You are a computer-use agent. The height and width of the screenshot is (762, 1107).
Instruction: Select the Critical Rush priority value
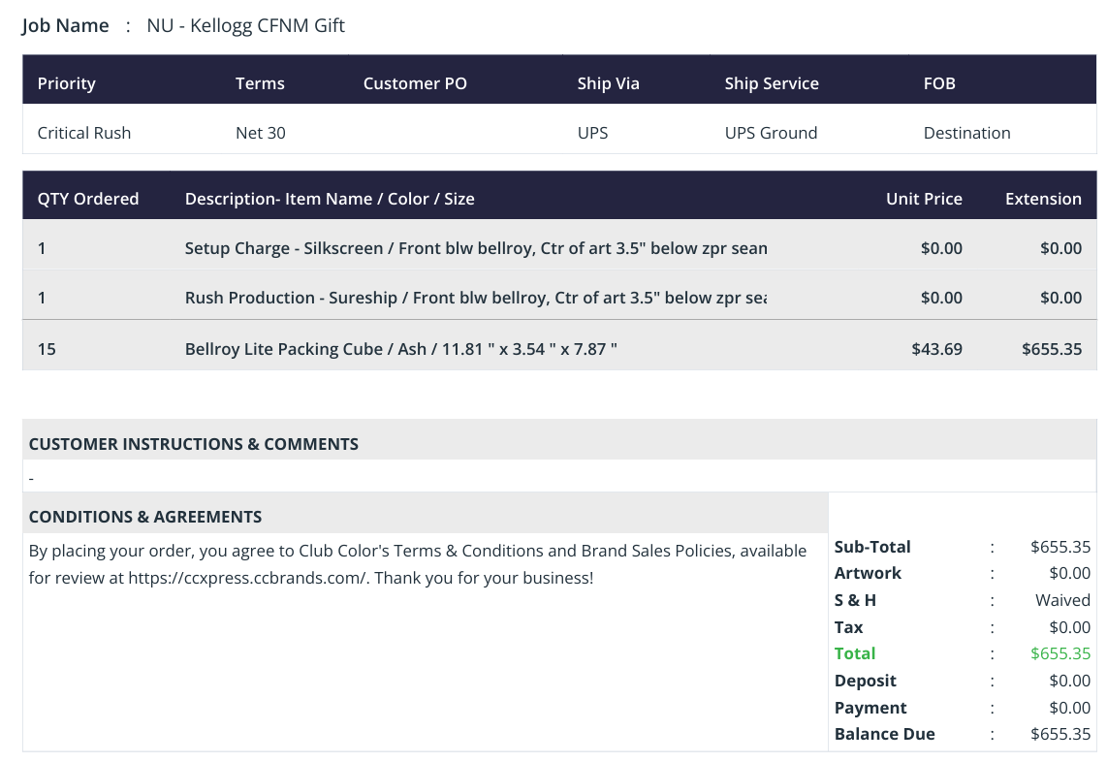click(84, 133)
